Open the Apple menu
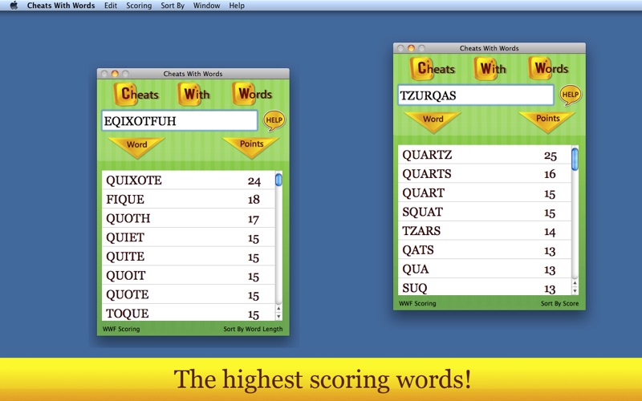This screenshot has width=642, height=401. click(14, 6)
